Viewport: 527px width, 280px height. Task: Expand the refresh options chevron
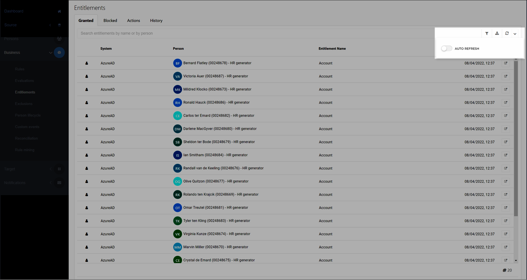tap(515, 34)
